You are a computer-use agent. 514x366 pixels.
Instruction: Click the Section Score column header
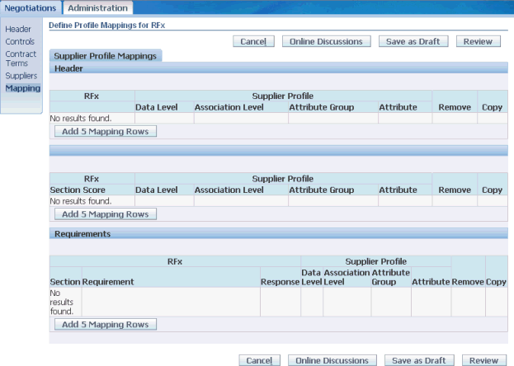pyautogui.click(x=78, y=190)
